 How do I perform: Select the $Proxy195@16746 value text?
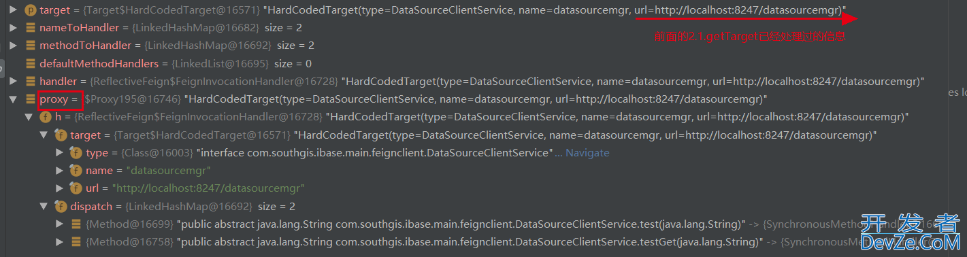point(132,99)
